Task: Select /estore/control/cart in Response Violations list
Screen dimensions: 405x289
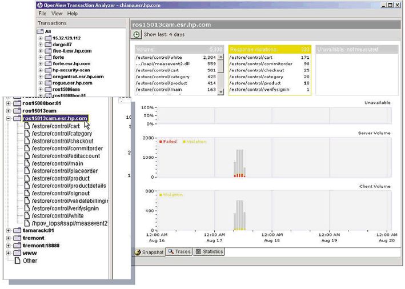Action: pyautogui.click(x=270, y=57)
